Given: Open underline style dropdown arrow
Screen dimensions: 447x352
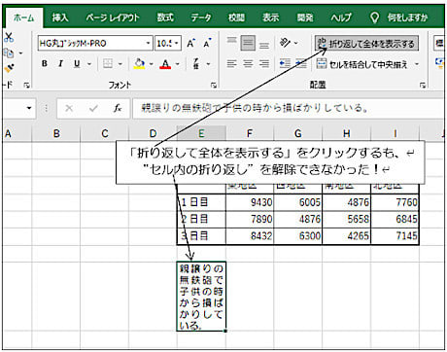Looking at the screenshot, I should (89, 64).
